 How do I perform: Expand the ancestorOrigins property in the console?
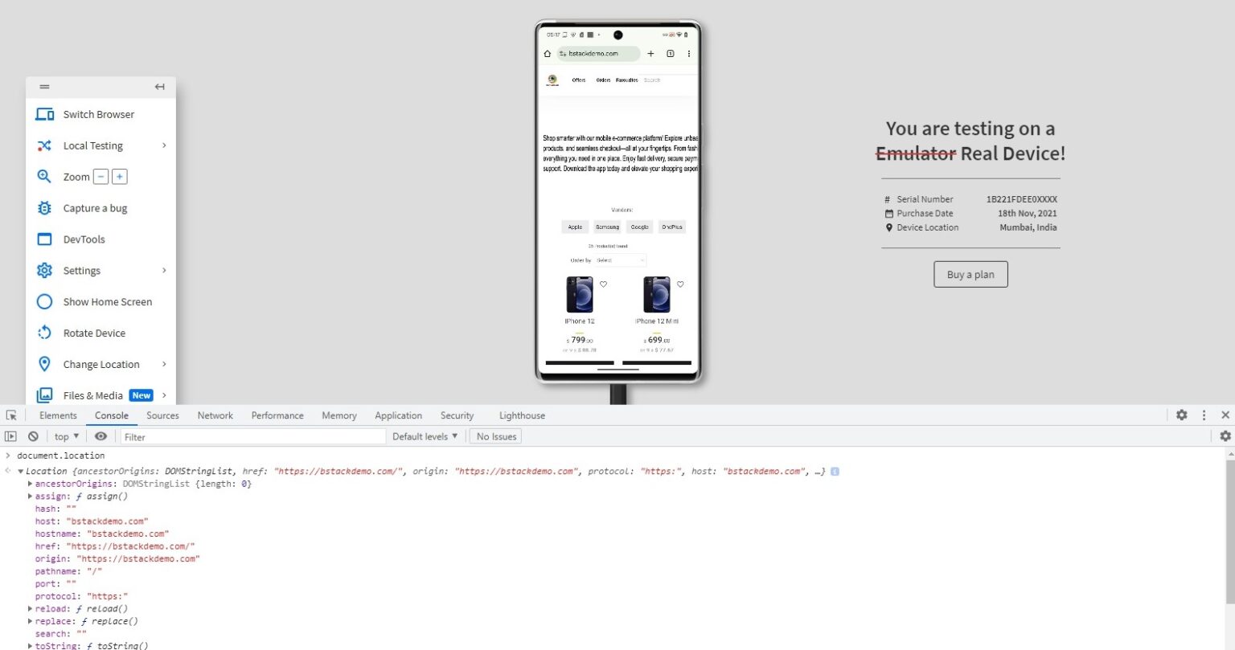coord(30,484)
